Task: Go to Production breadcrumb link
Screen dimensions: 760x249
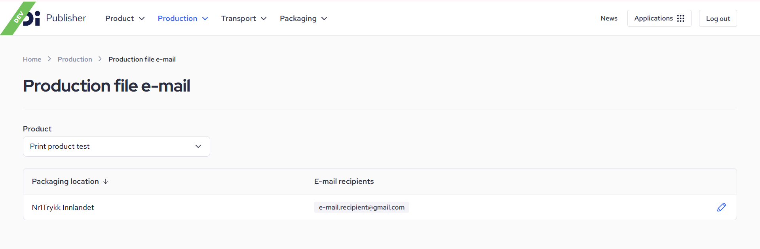Action: pyautogui.click(x=75, y=59)
